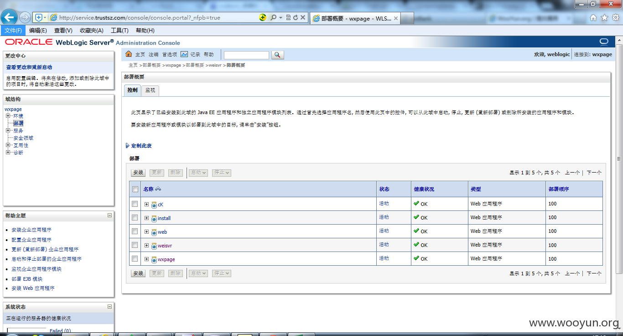Check the box for cK deployment
The image size is (623, 336).
[x=135, y=204]
